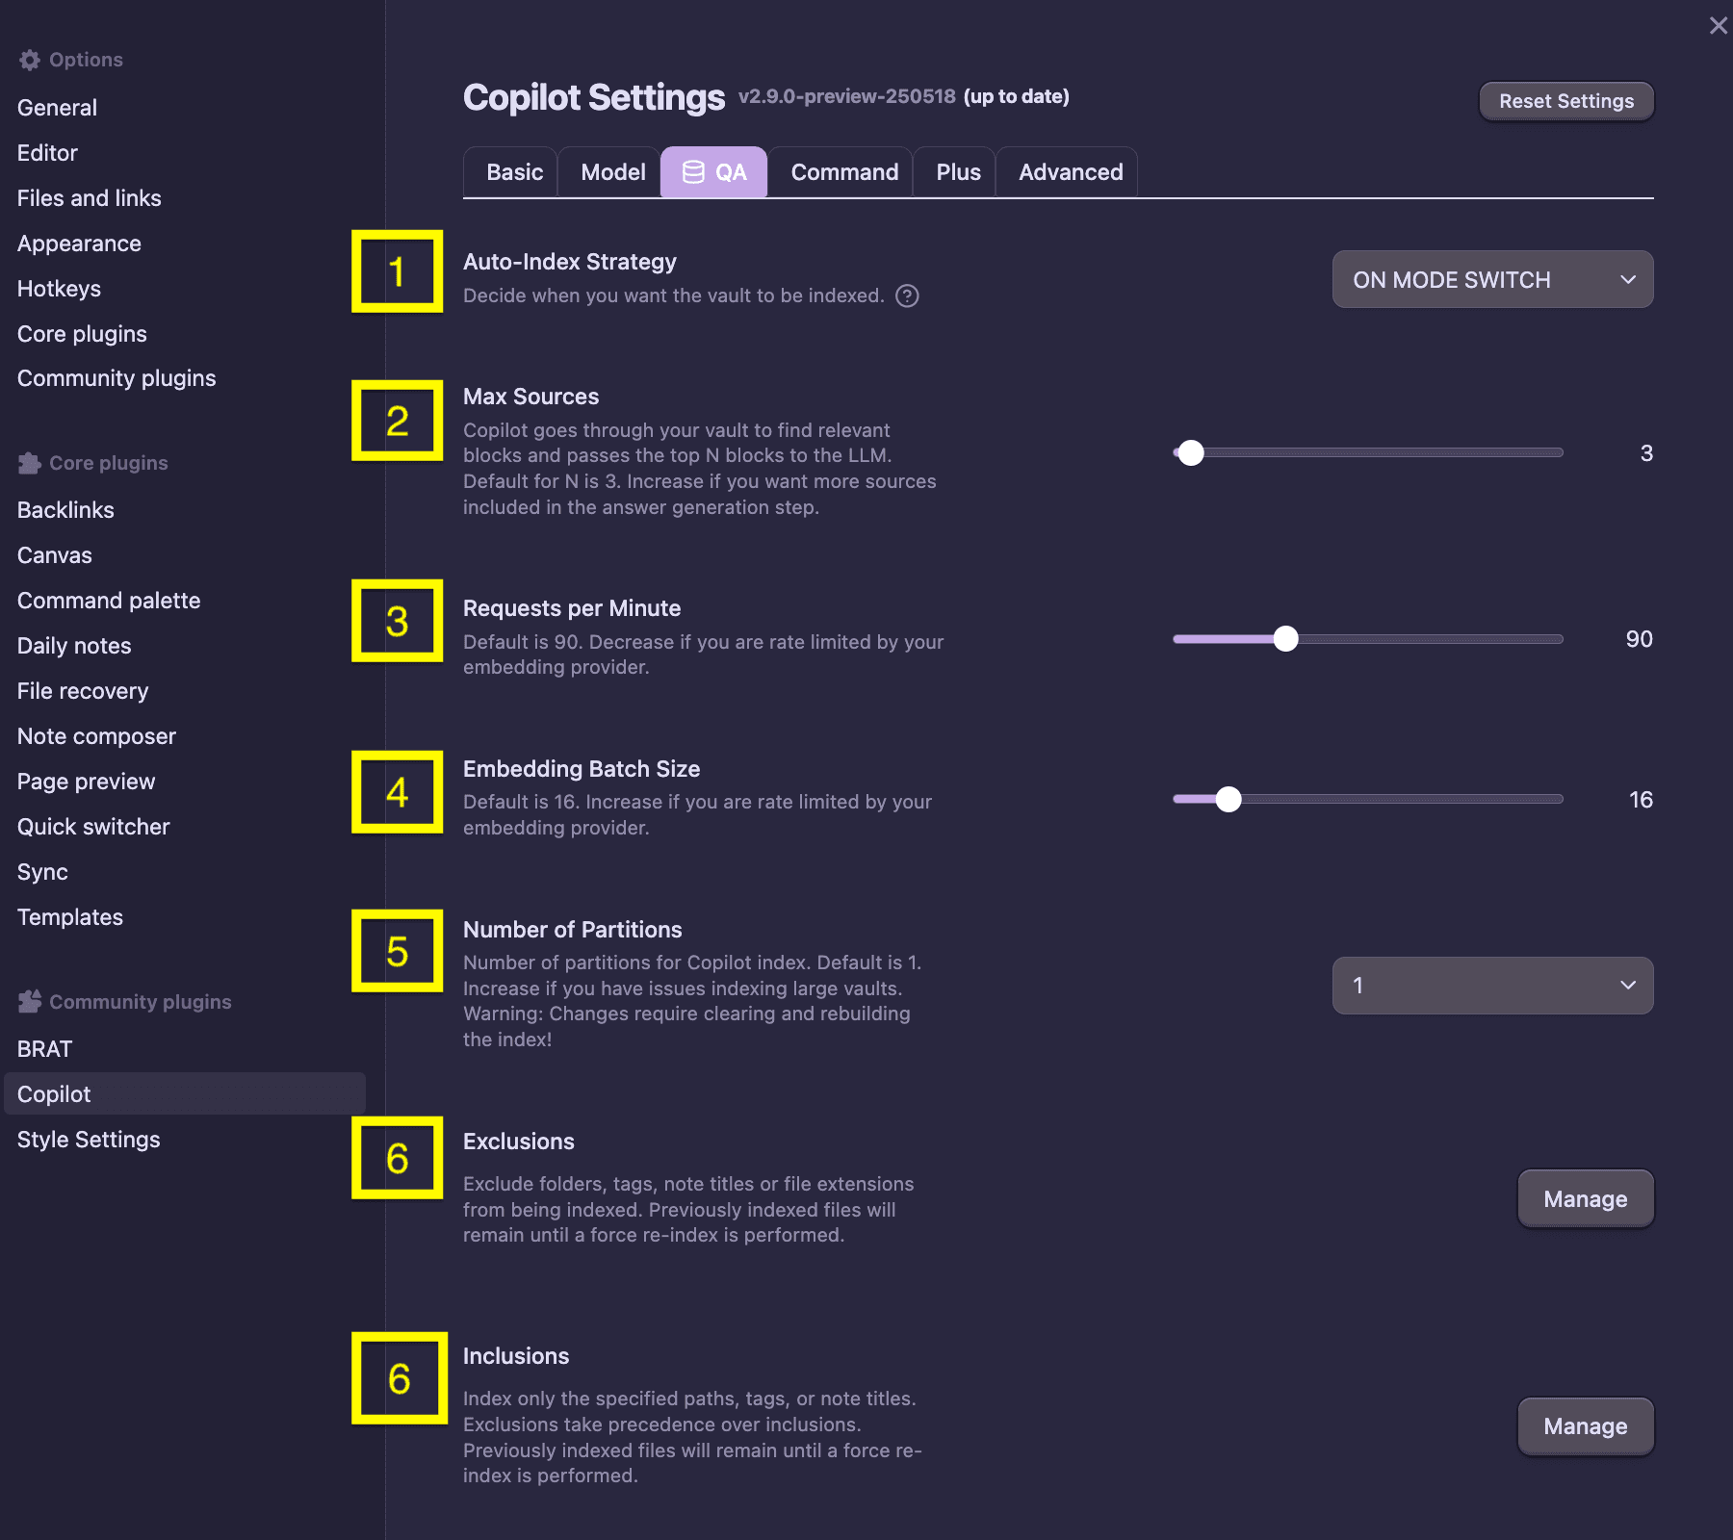
Task: Click the Options gear icon
Action: pos(29,59)
